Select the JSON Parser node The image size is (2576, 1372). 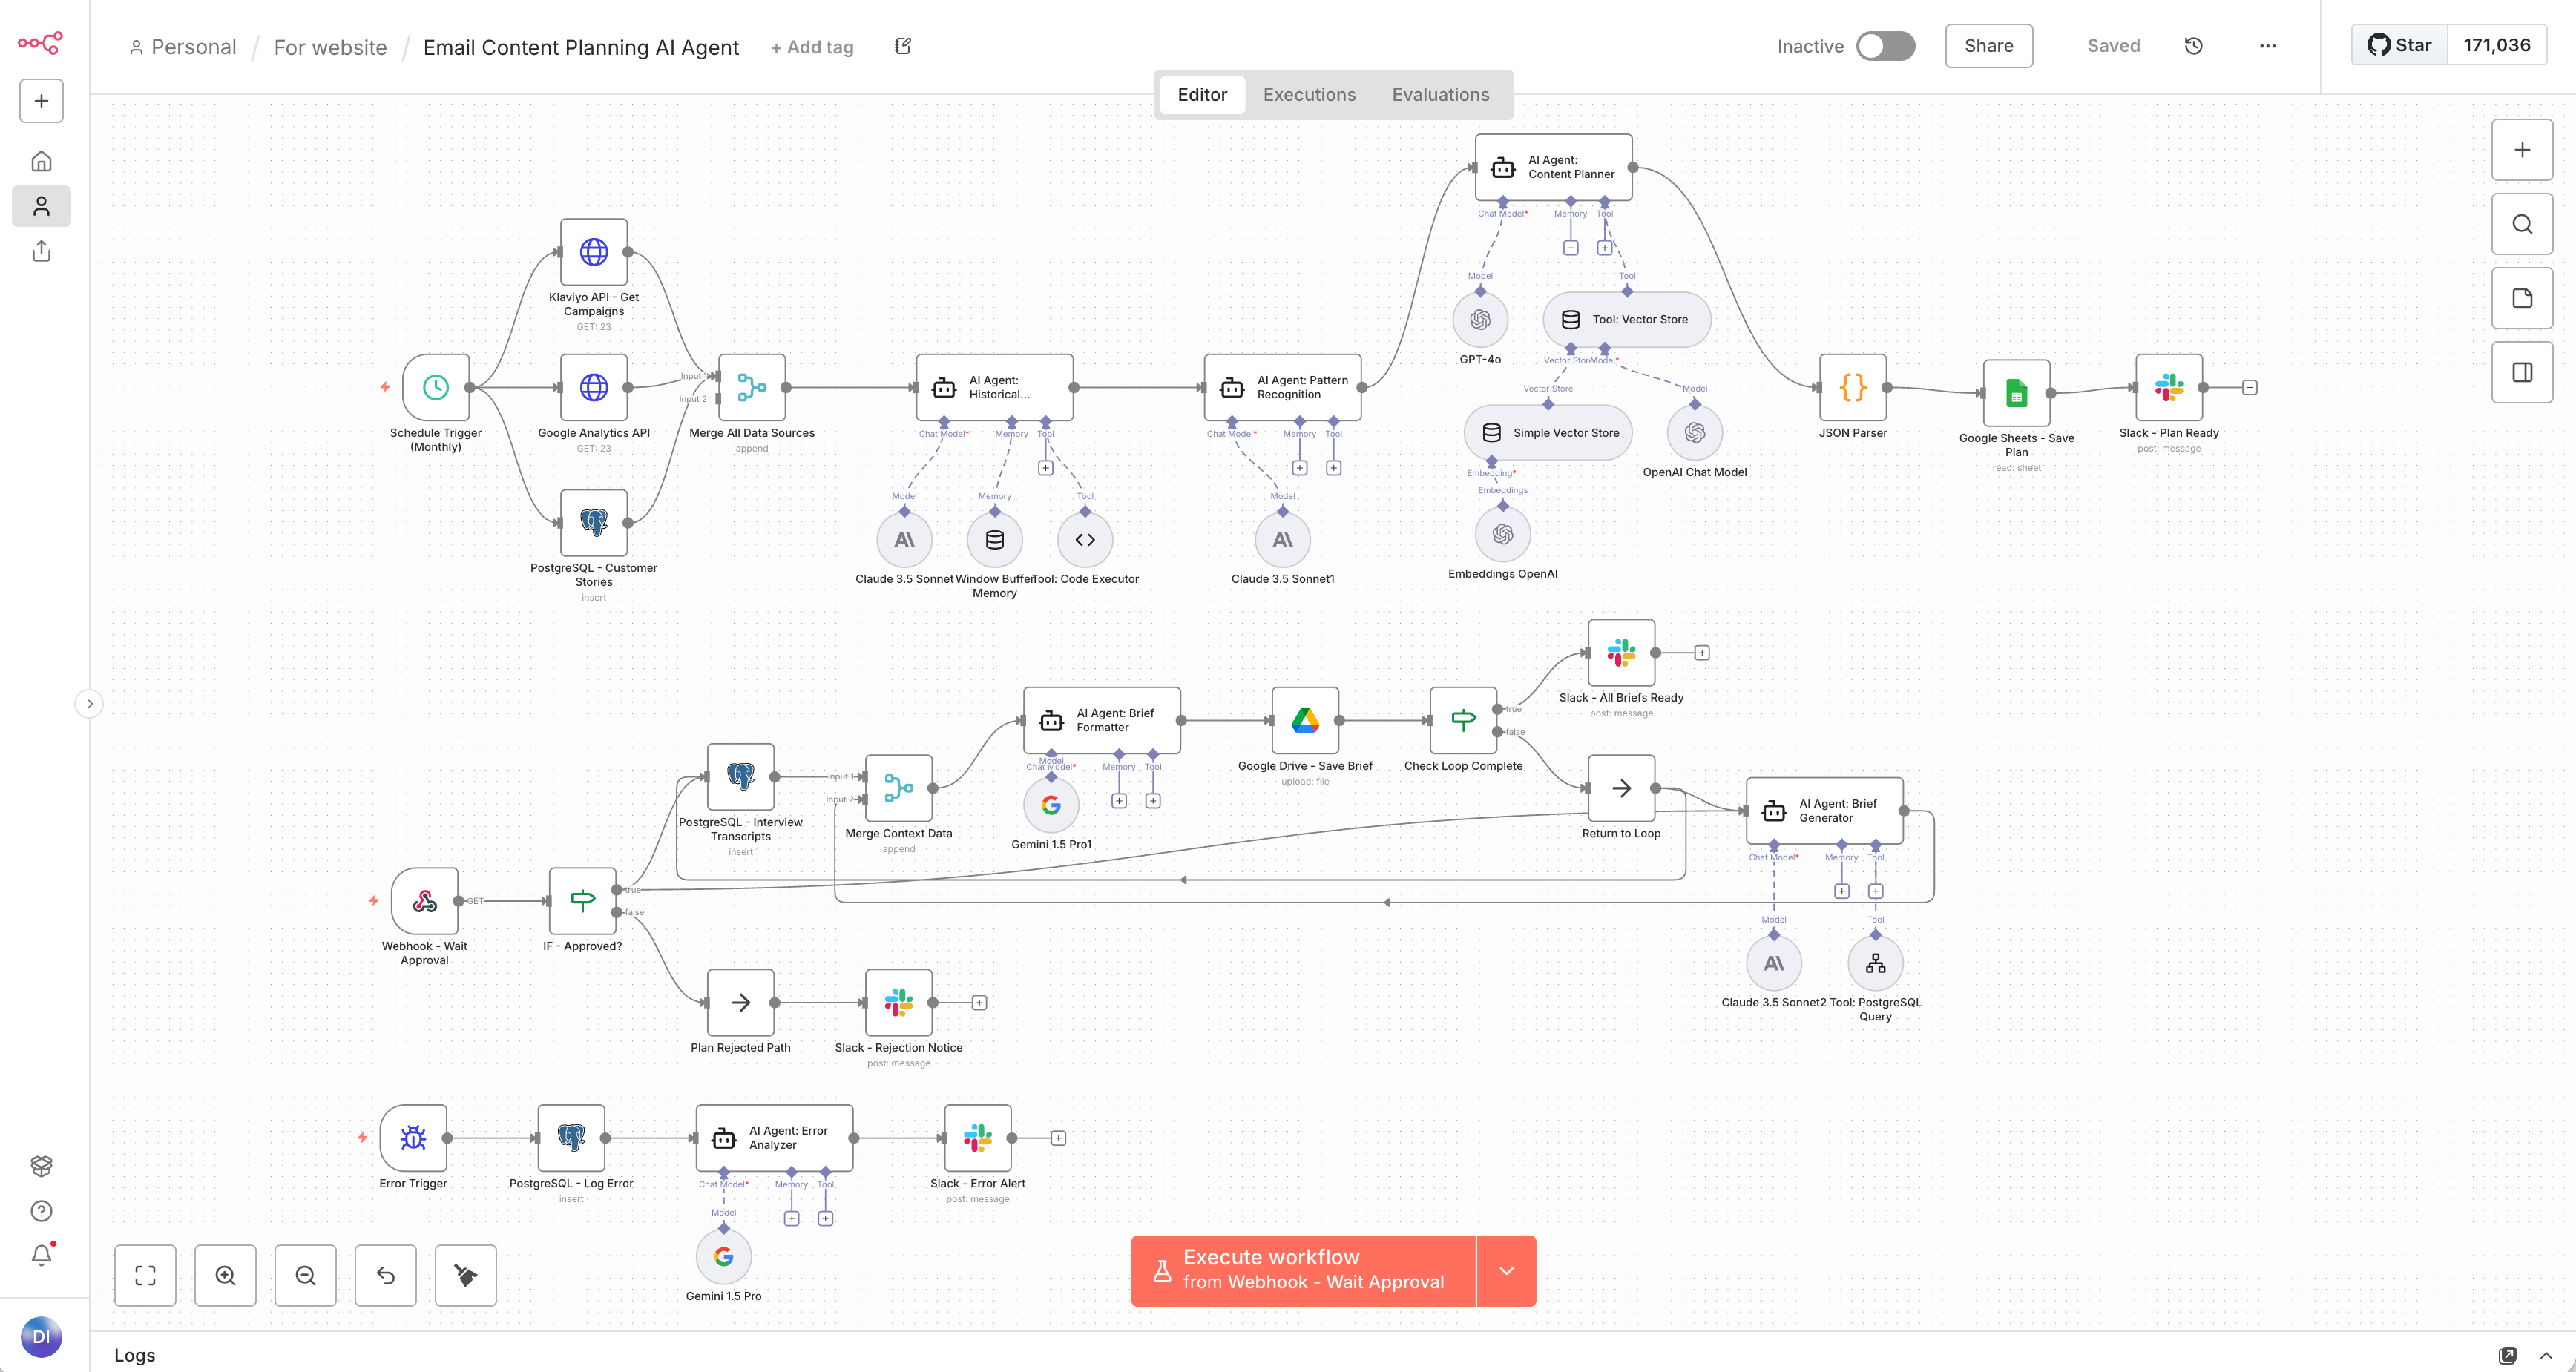coord(1853,389)
